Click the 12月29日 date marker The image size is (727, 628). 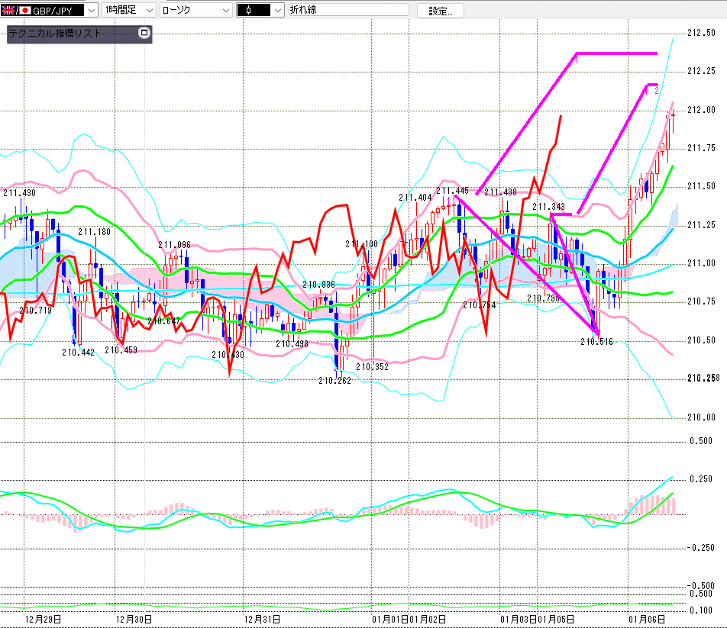pos(44,619)
